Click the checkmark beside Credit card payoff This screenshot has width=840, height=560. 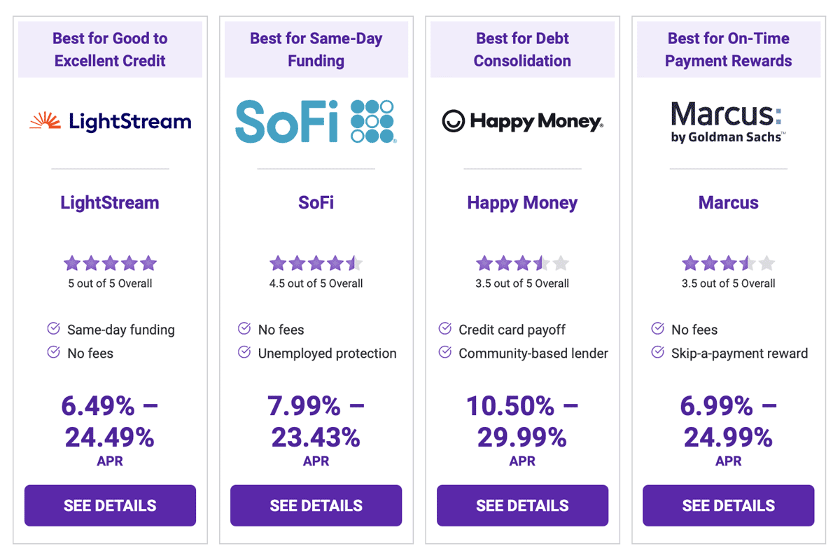447,329
